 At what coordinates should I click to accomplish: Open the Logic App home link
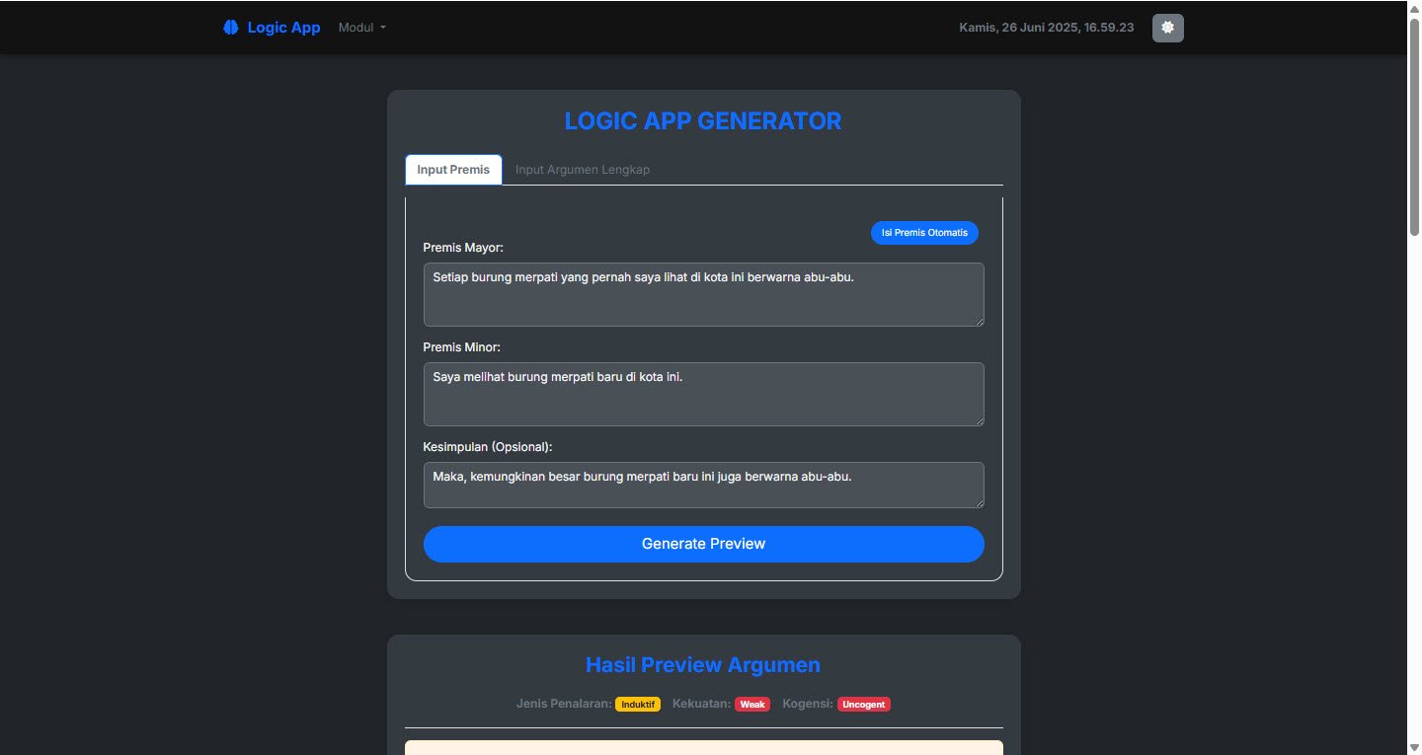point(272,28)
